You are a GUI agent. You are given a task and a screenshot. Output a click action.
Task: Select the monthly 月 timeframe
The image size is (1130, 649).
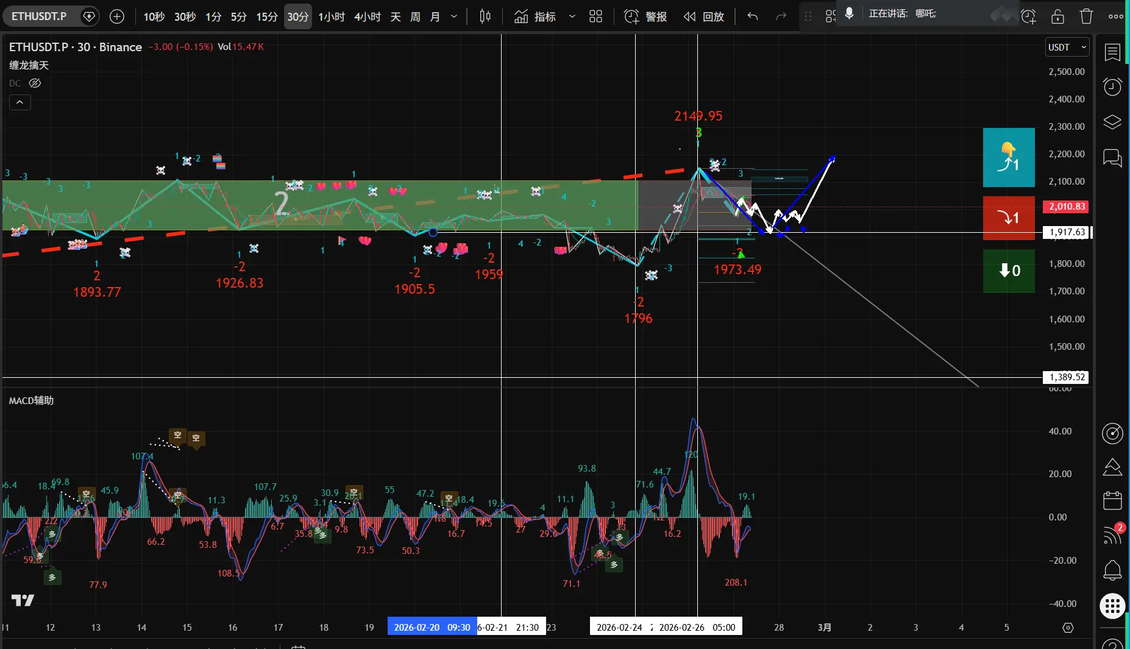point(435,16)
